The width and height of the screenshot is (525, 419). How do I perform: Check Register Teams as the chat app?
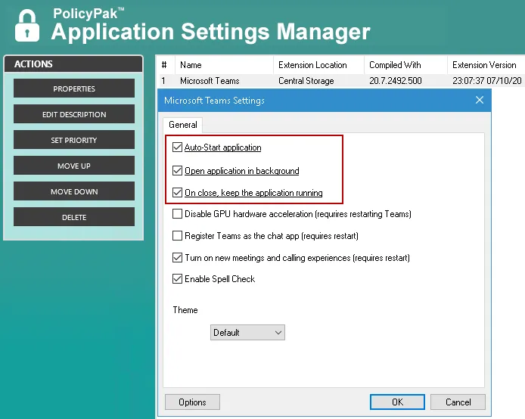(x=178, y=236)
